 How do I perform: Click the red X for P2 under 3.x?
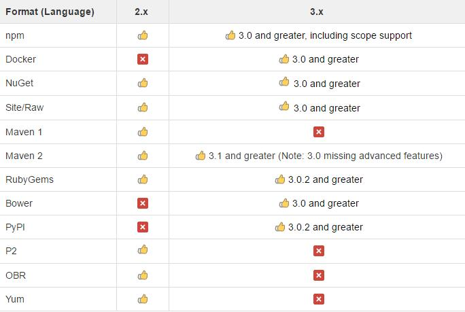tap(319, 251)
